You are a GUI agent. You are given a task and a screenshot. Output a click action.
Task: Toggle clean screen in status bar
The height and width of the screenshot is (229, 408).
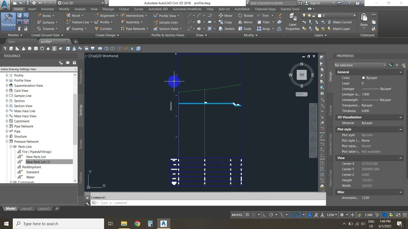coord(398,215)
